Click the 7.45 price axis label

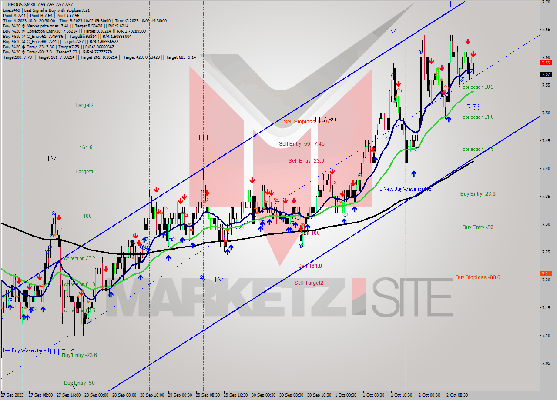click(x=546, y=140)
